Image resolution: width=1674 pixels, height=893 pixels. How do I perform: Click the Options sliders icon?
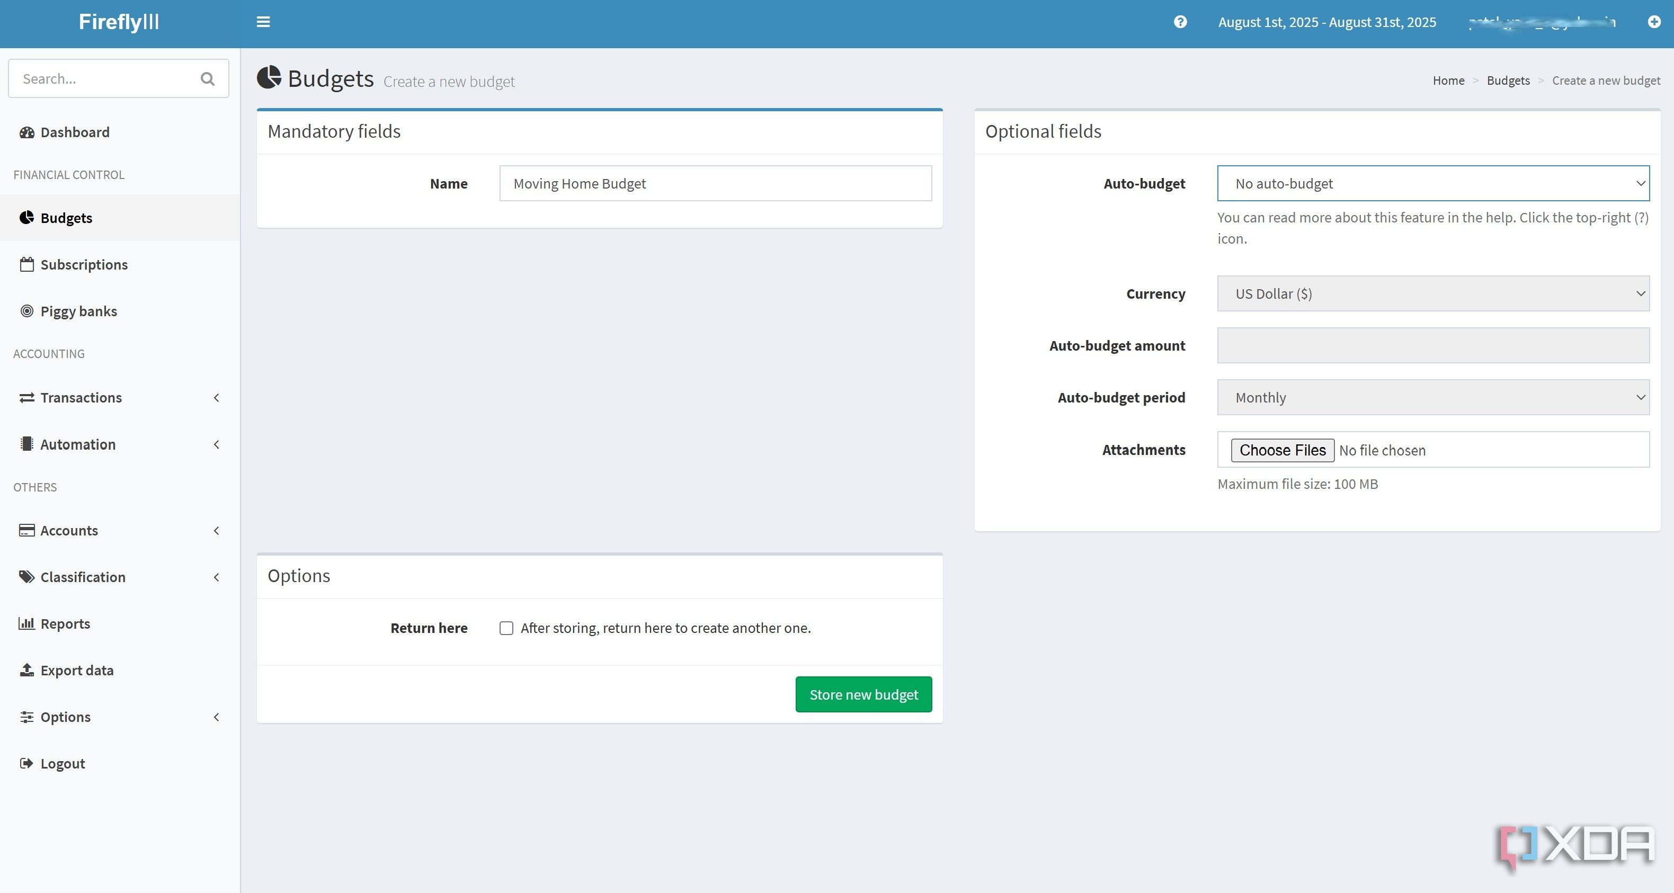[x=26, y=717]
